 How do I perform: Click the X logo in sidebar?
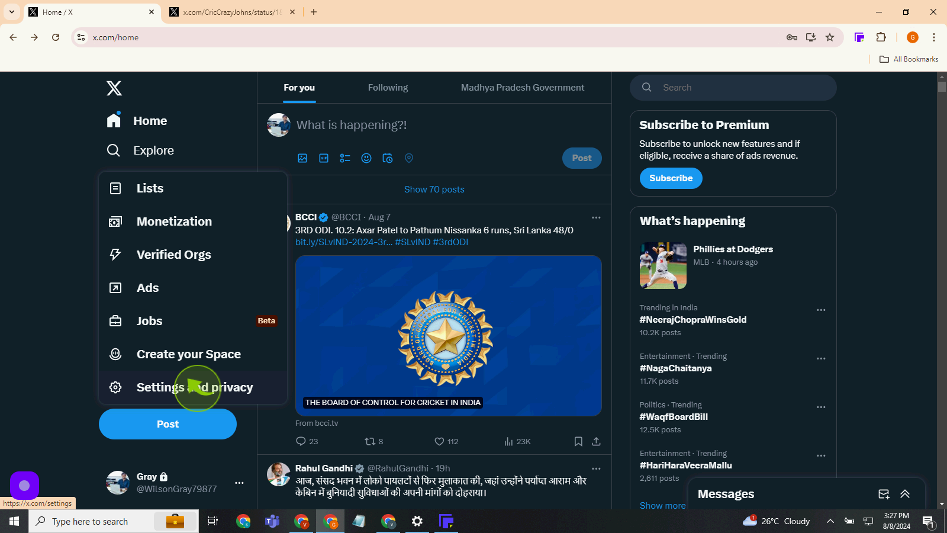coord(114,88)
